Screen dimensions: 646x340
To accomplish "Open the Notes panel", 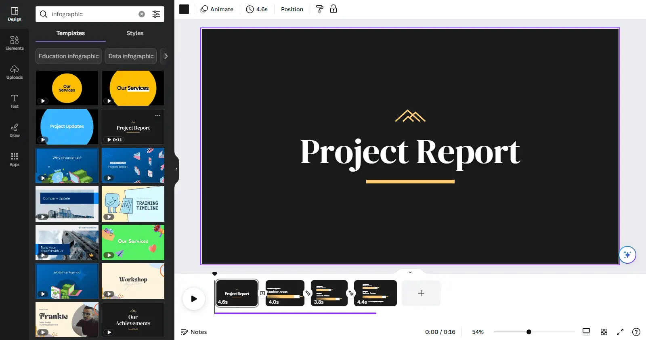I will click(x=194, y=332).
